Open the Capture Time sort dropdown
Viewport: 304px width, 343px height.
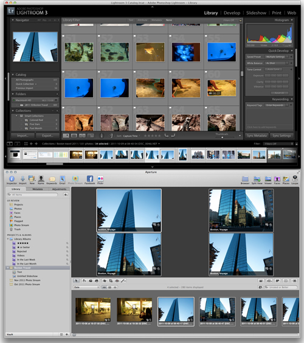tap(131, 136)
